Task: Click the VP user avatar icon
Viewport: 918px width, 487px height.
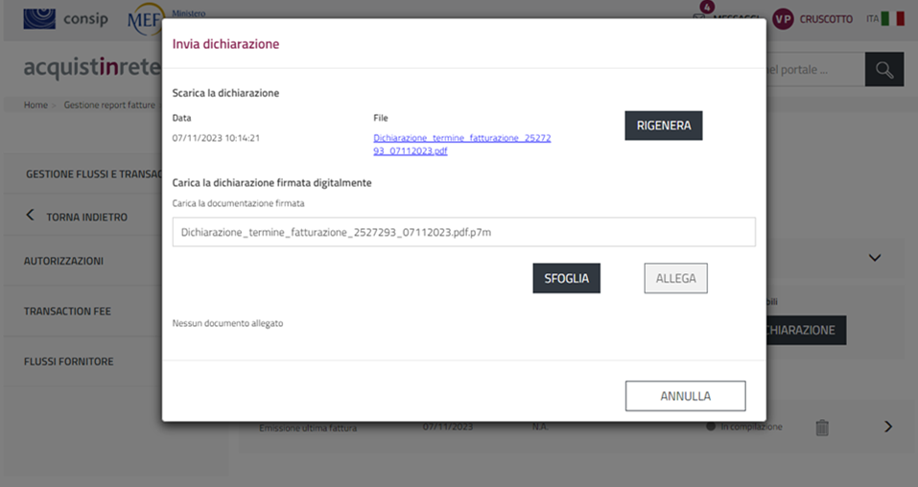Action: (x=783, y=19)
